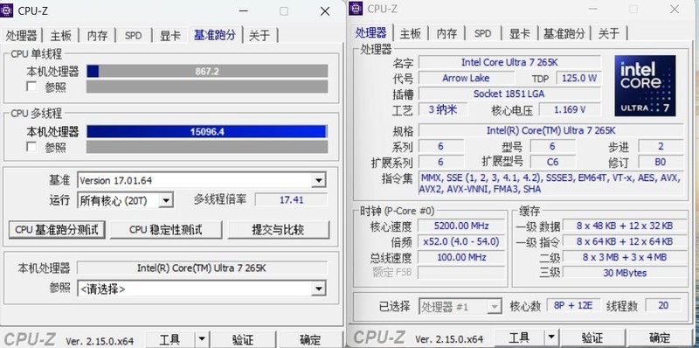Click the 核心电压 value 1.169 V
This screenshot has width=699, height=348.
coord(570,109)
